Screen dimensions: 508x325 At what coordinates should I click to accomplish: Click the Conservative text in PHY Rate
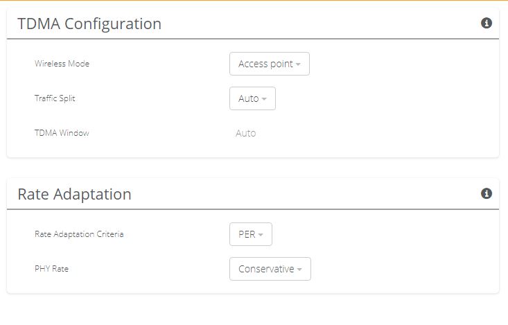pos(266,269)
